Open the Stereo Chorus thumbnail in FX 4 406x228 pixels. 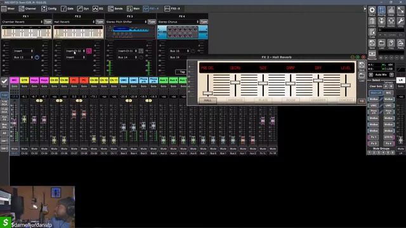point(183,32)
